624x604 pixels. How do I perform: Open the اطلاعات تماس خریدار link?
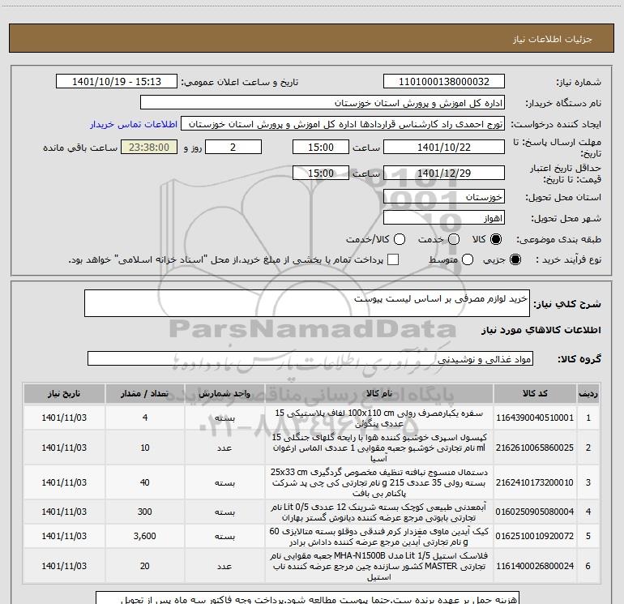[x=134, y=124]
